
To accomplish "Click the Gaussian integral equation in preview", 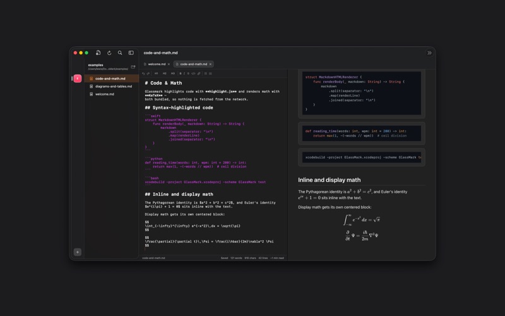I will (x=361, y=220).
